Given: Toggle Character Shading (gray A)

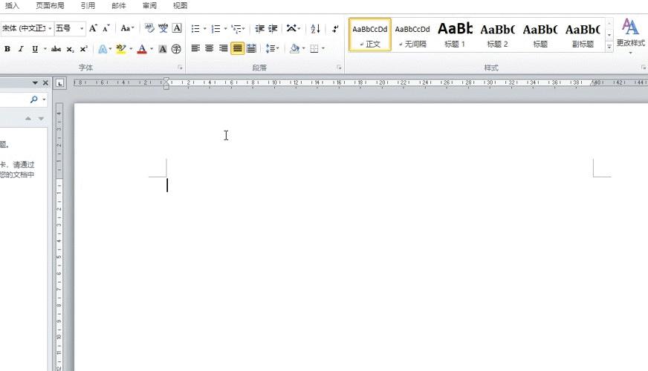Looking at the screenshot, I should [x=163, y=49].
